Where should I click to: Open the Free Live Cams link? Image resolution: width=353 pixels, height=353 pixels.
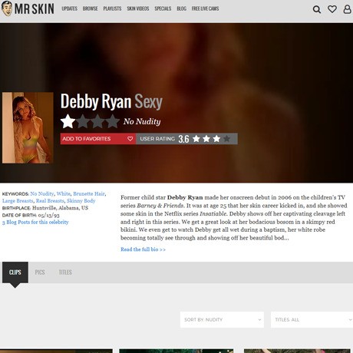pyautogui.click(x=205, y=8)
